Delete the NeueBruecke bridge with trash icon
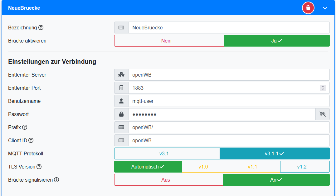The height and width of the screenshot is (196, 336). (x=308, y=8)
